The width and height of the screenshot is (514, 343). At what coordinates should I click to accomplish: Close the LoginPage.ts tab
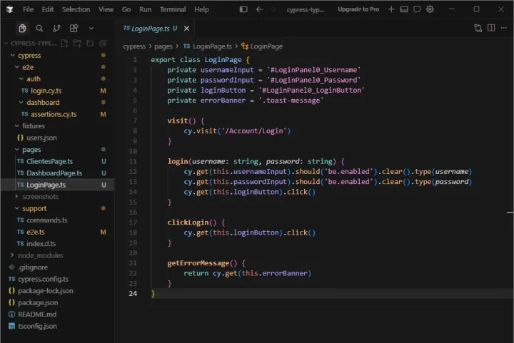pos(186,29)
